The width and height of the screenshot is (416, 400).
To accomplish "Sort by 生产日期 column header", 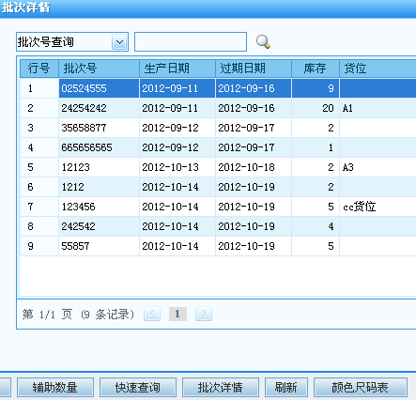I will tap(177, 69).
